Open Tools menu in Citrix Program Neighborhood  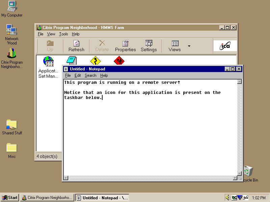pos(63,34)
